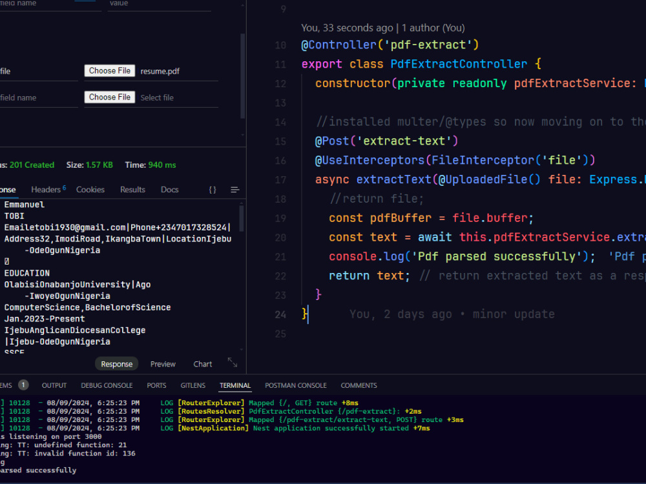Click line number 15 in the editor gutter
This screenshot has width=646, height=484.
point(280,141)
